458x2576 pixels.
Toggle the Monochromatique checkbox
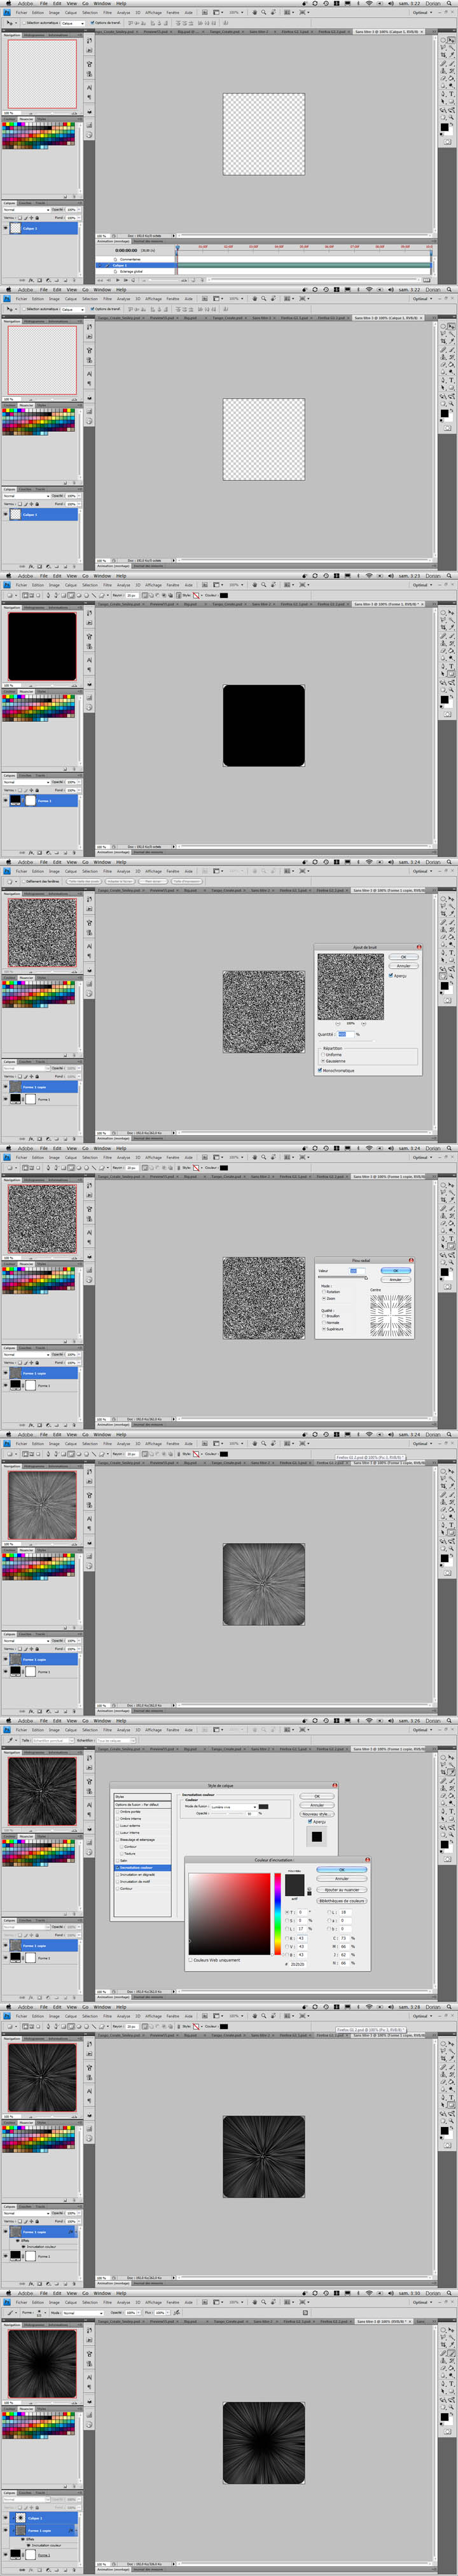click(x=320, y=1071)
